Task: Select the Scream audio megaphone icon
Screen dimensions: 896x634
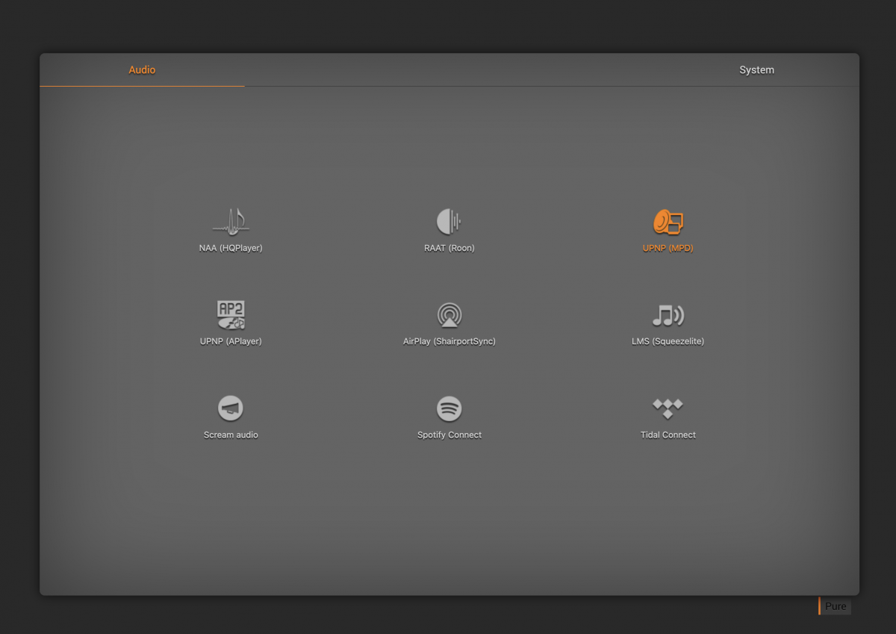Action: tap(231, 408)
